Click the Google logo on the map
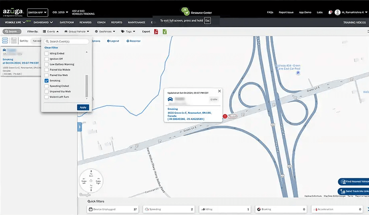Screen dimensions: 369x215 click(85, 195)
